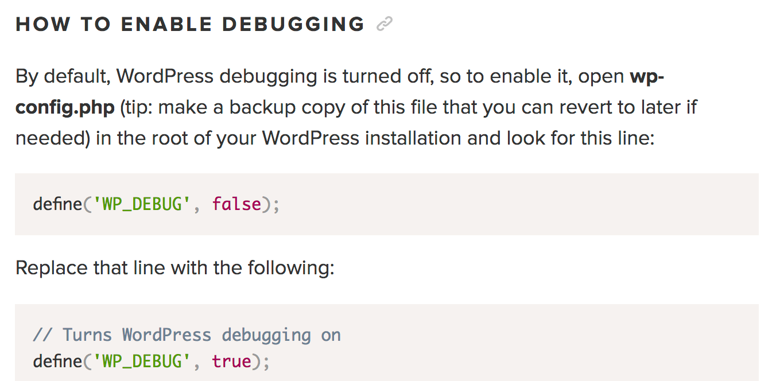Screen dimensions: 776x381
Task: Click the "How to Enable Debugging" heading
Action: click(x=190, y=25)
